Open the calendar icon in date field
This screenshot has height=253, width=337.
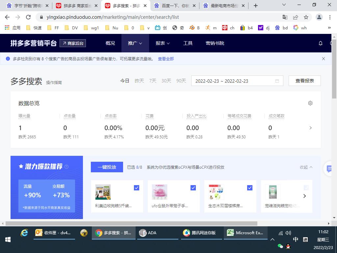point(277,81)
